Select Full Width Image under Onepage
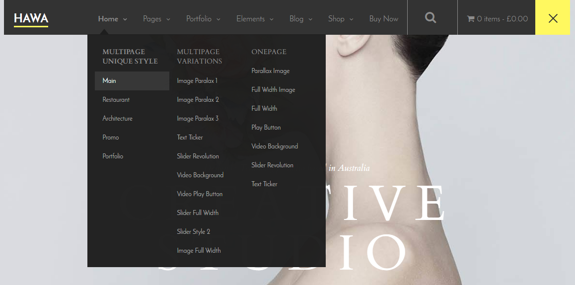Screen dimensions: 575x285 tap(273, 90)
